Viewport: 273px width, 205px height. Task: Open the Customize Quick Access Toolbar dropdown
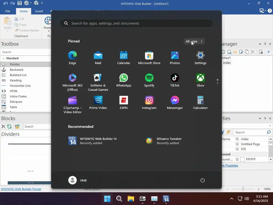pos(42,3)
